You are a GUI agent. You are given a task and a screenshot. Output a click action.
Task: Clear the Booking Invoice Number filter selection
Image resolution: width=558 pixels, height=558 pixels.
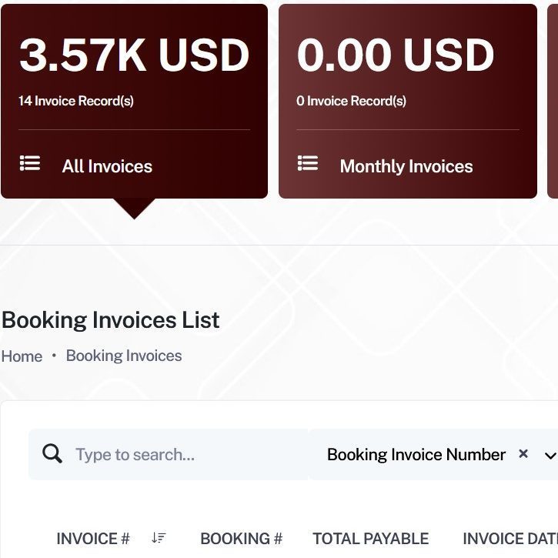tap(523, 454)
